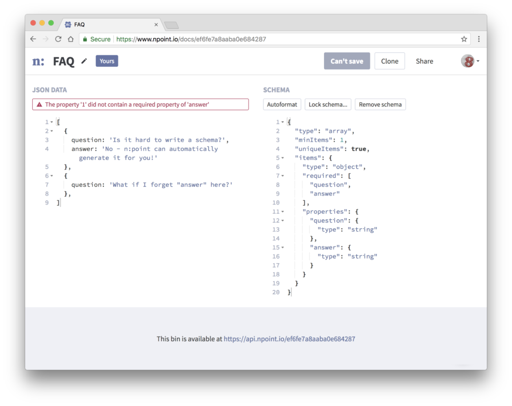This screenshot has height=406, width=512.
Task: Click the n:point logo
Action: (38, 61)
